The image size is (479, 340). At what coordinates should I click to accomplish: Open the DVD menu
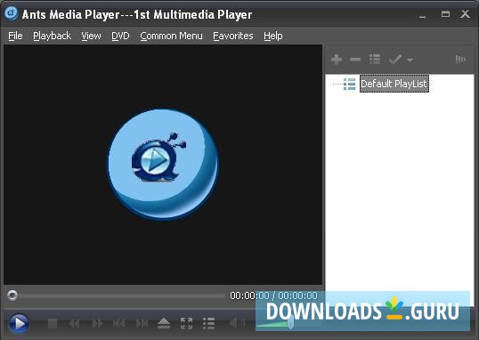pos(120,36)
